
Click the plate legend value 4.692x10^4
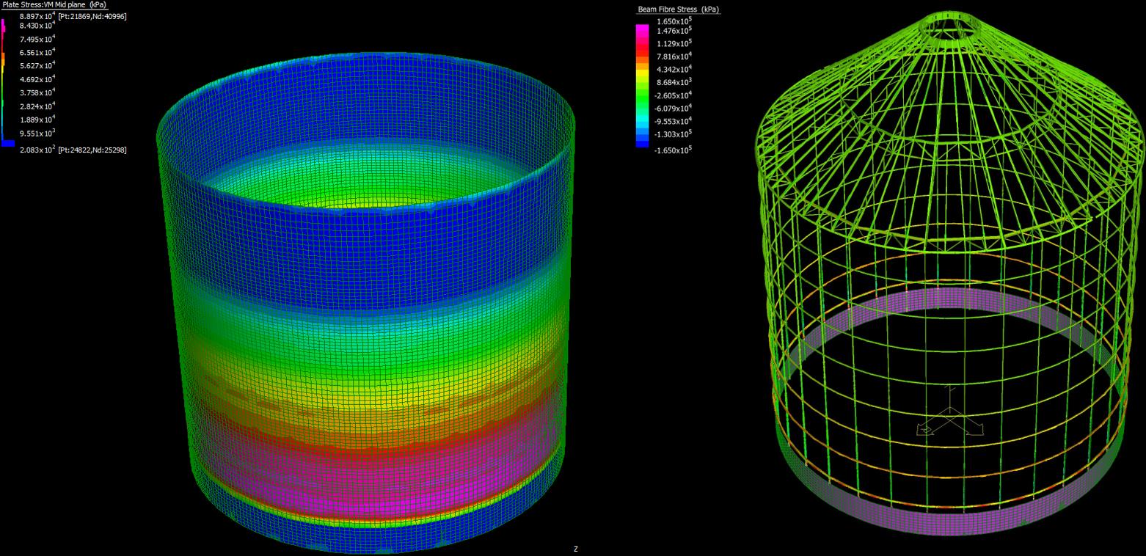click(37, 78)
